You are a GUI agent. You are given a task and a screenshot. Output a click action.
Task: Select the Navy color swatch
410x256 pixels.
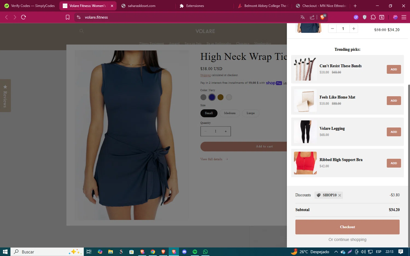point(212,97)
